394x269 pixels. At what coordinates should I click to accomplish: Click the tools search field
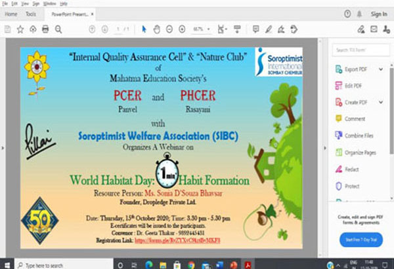[x=361, y=50]
